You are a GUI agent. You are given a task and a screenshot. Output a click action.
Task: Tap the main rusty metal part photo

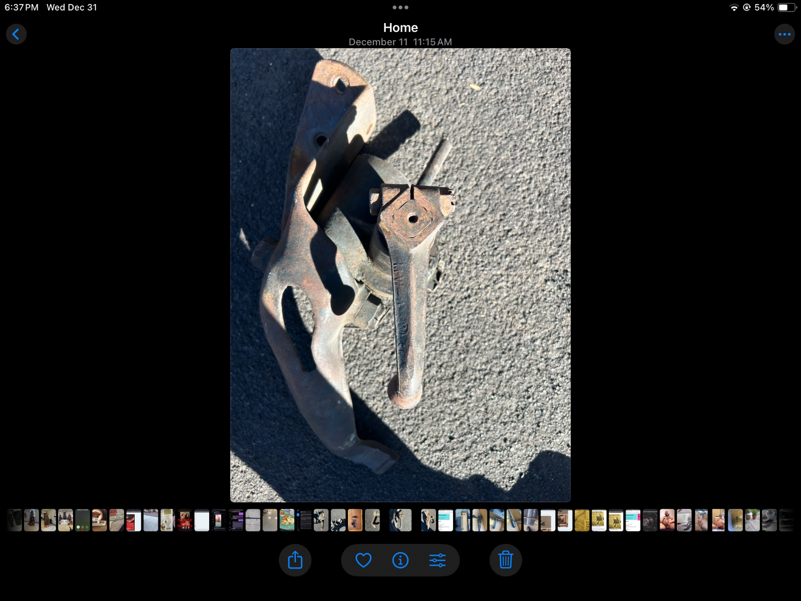400,275
